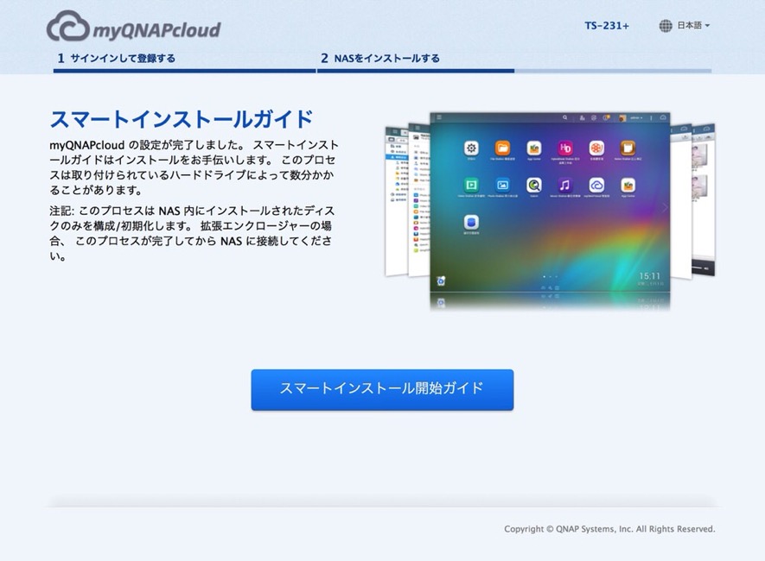The image size is (765, 561).
Task: Click the green video station icon in preview
Action: tap(471, 185)
